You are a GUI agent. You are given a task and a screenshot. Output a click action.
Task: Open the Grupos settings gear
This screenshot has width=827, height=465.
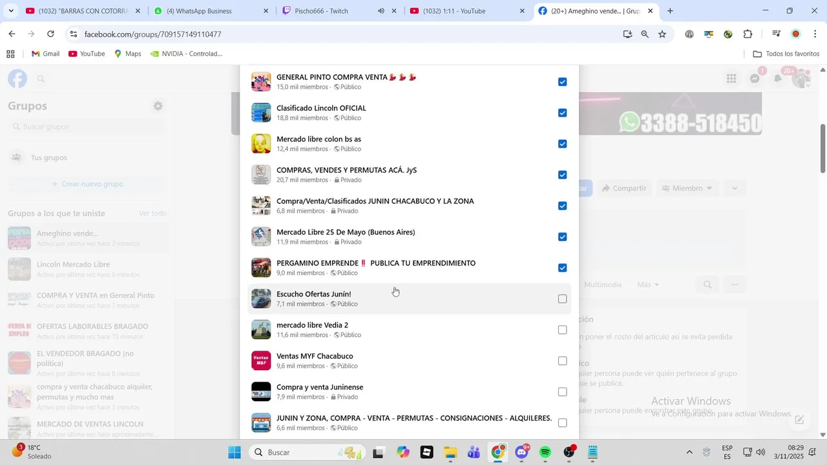[158, 106]
